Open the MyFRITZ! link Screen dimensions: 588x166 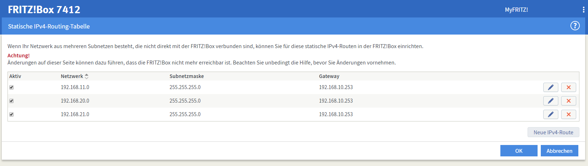(x=516, y=10)
